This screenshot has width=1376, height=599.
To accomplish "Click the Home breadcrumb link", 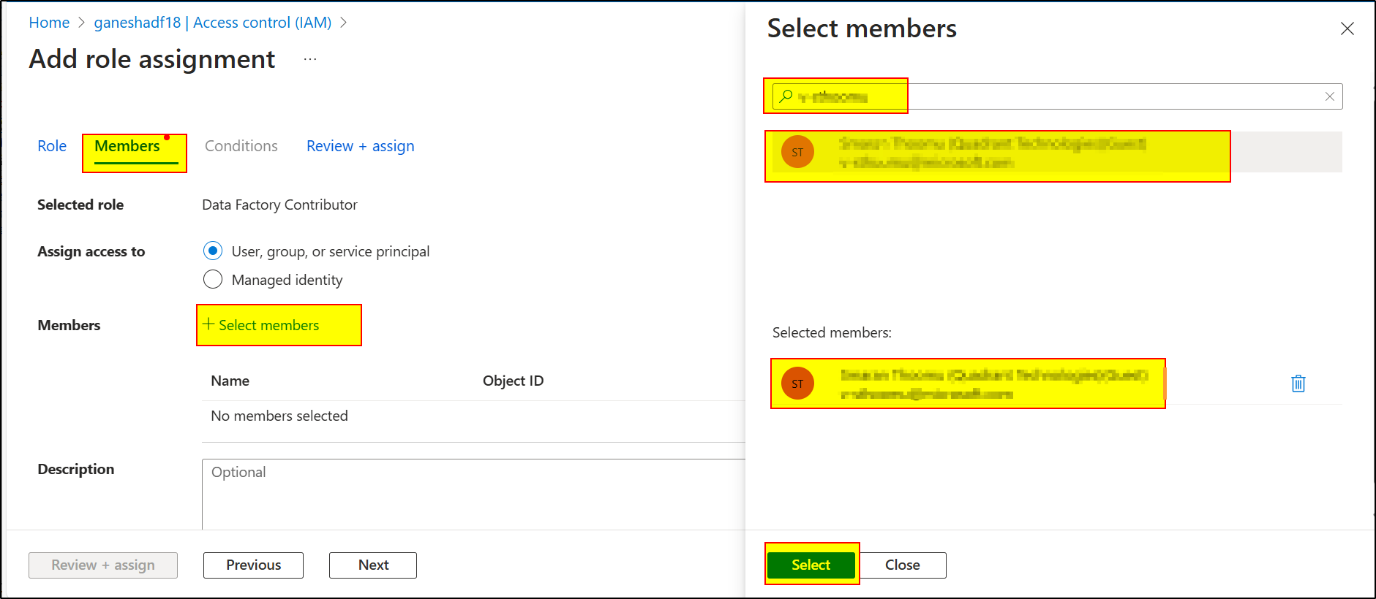I will pyautogui.click(x=49, y=23).
